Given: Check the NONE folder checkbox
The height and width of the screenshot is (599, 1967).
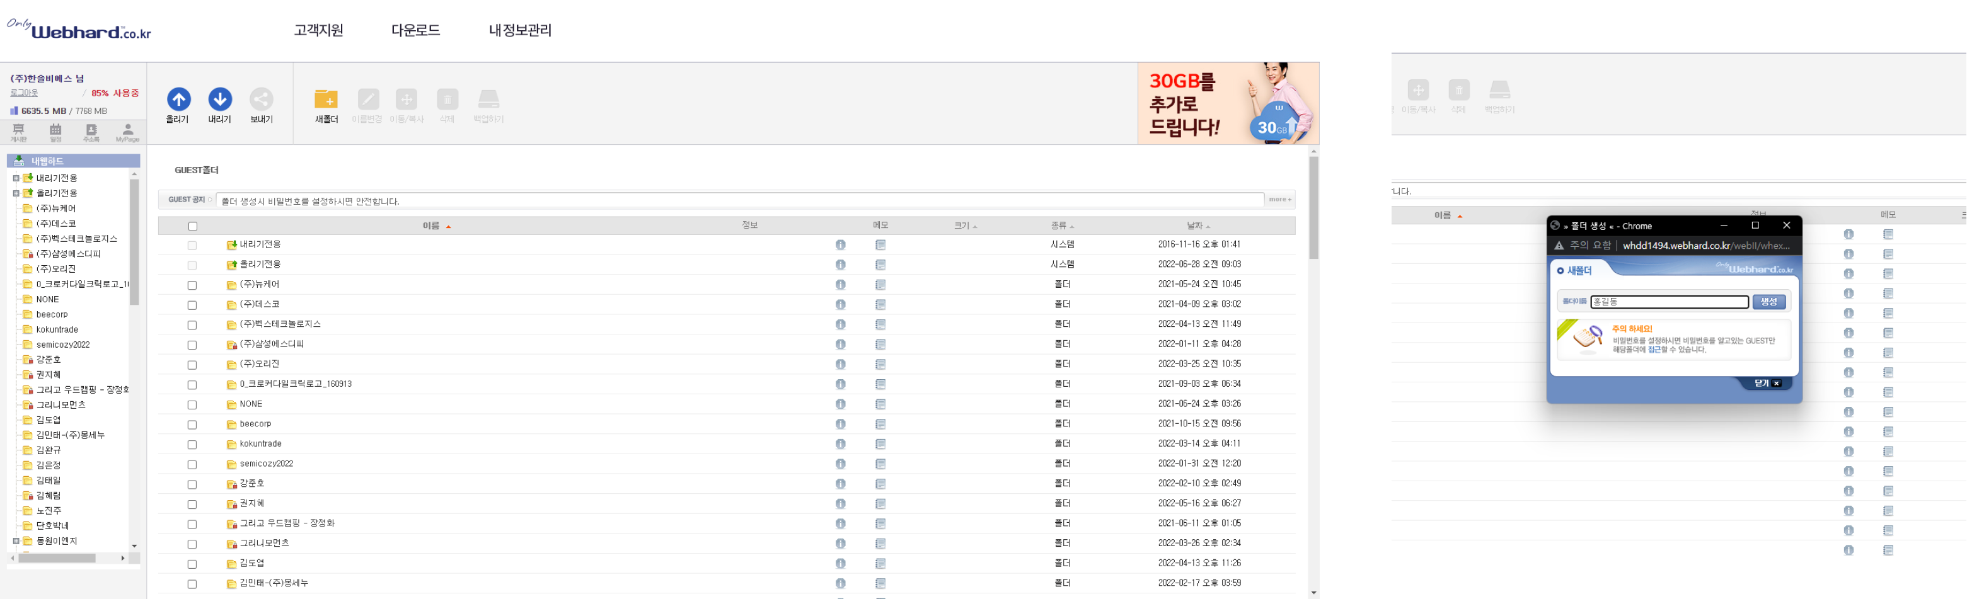Looking at the screenshot, I should [192, 405].
